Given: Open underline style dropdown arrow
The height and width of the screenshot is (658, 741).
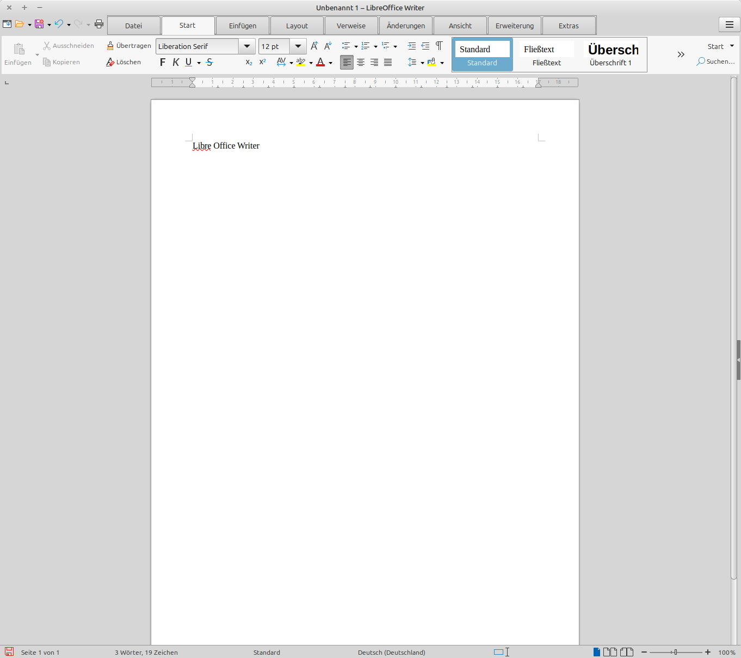Looking at the screenshot, I should [x=199, y=63].
